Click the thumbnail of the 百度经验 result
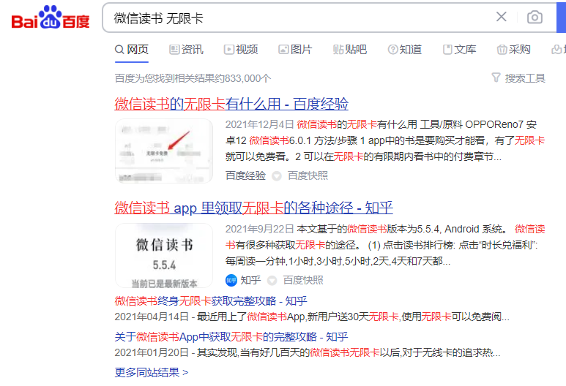Viewport: 566px width, 386px height. tap(164, 151)
